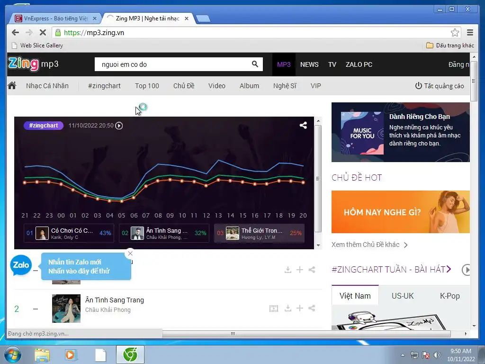
Task: Open the media player taskbar icon
Action: click(x=71, y=355)
